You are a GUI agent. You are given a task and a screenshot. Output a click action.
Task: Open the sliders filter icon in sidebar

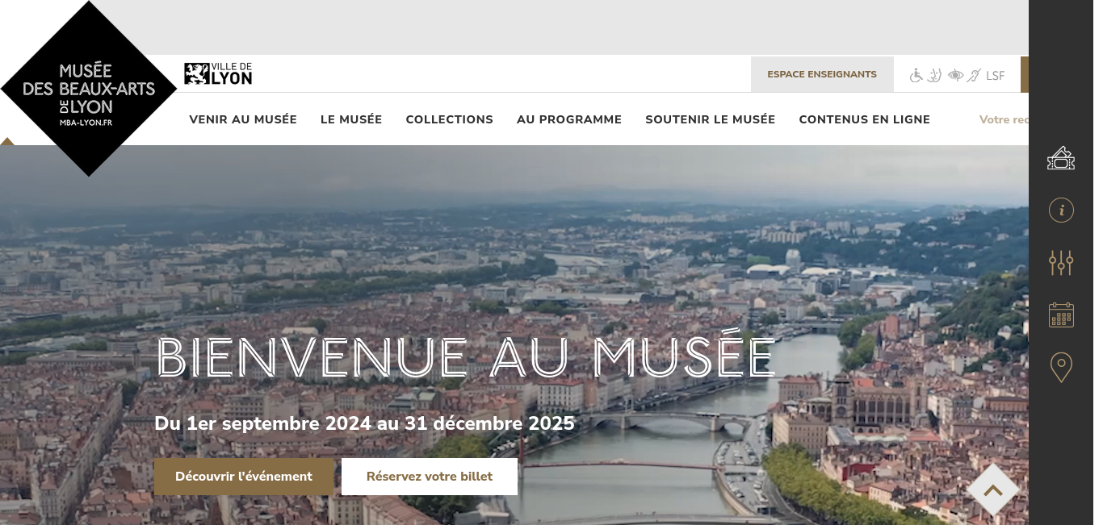(x=1061, y=263)
